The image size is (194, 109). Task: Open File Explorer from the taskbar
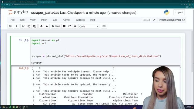click(x=4, y=107)
